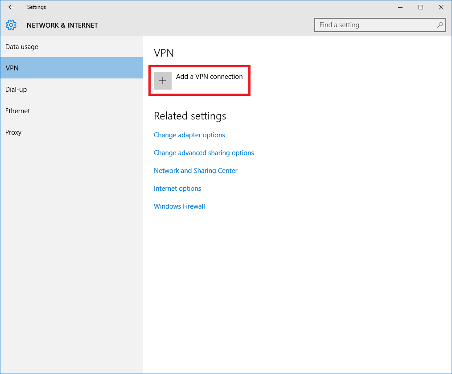Screen dimensions: 452x374
Task: Click the Add a VPN connection label
Action: (209, 77)
